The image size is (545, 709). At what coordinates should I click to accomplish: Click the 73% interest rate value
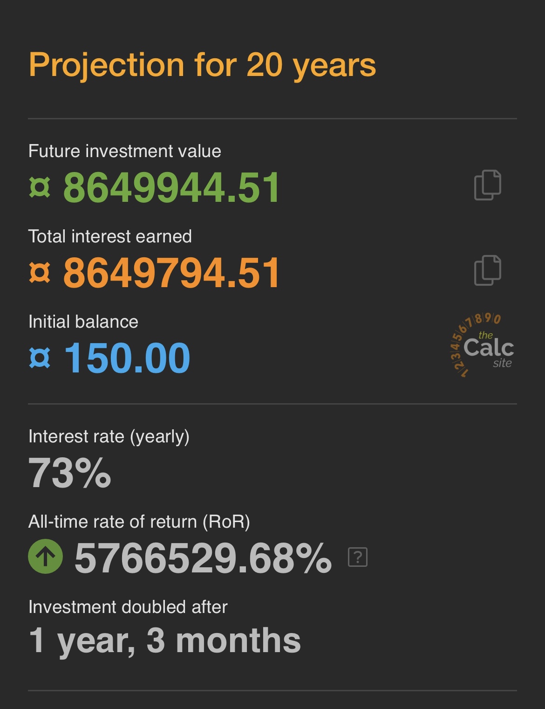click(x=70, y=473)
